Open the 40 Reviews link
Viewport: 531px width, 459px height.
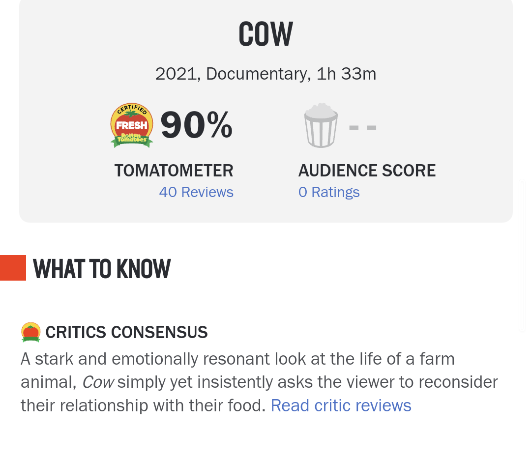196,192
